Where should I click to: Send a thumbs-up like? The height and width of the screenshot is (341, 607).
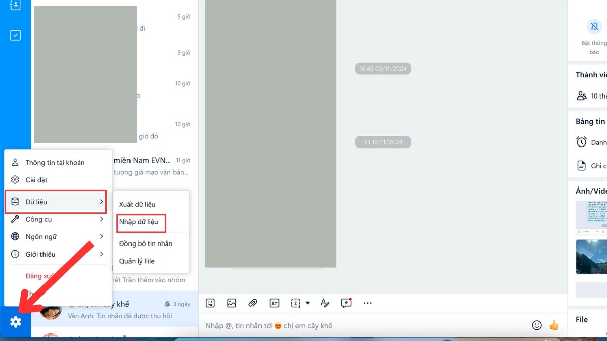pos(554,325)
